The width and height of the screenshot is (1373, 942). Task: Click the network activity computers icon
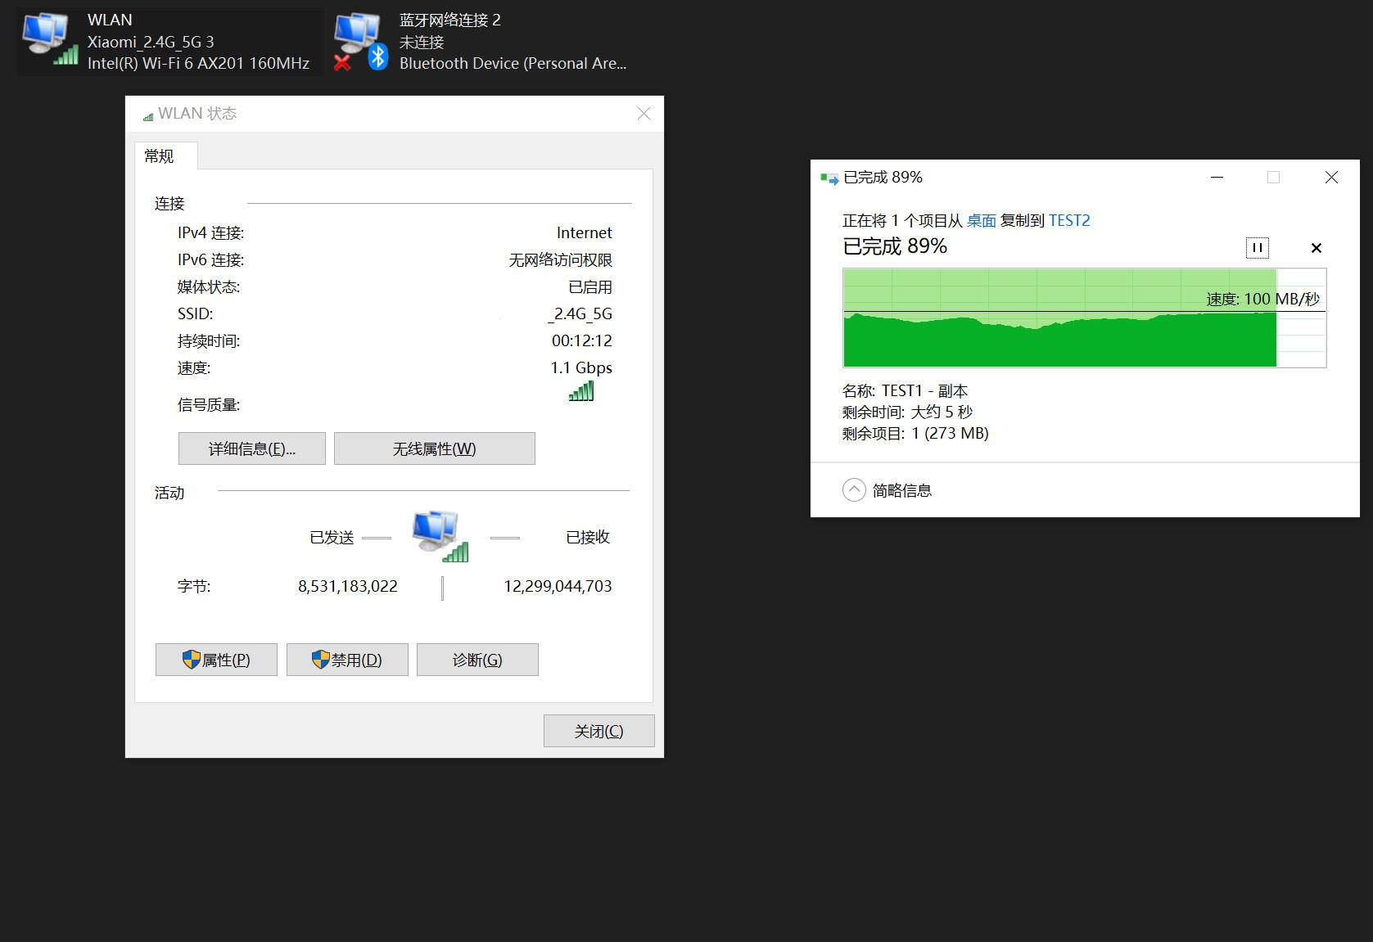440,536
